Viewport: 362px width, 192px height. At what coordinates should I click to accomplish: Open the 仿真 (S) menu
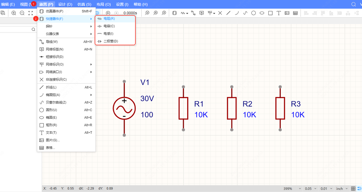point(84,4)
